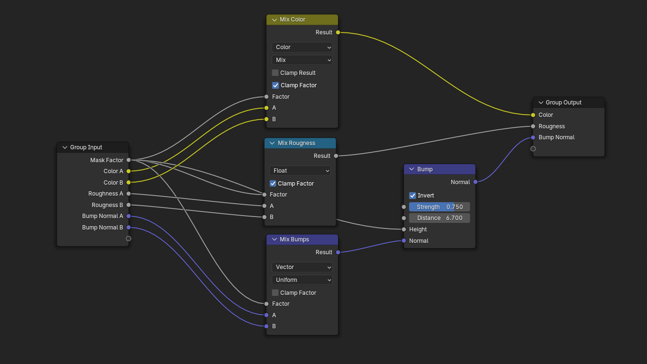Click the Color input socket on Group Output

(532, 114)
